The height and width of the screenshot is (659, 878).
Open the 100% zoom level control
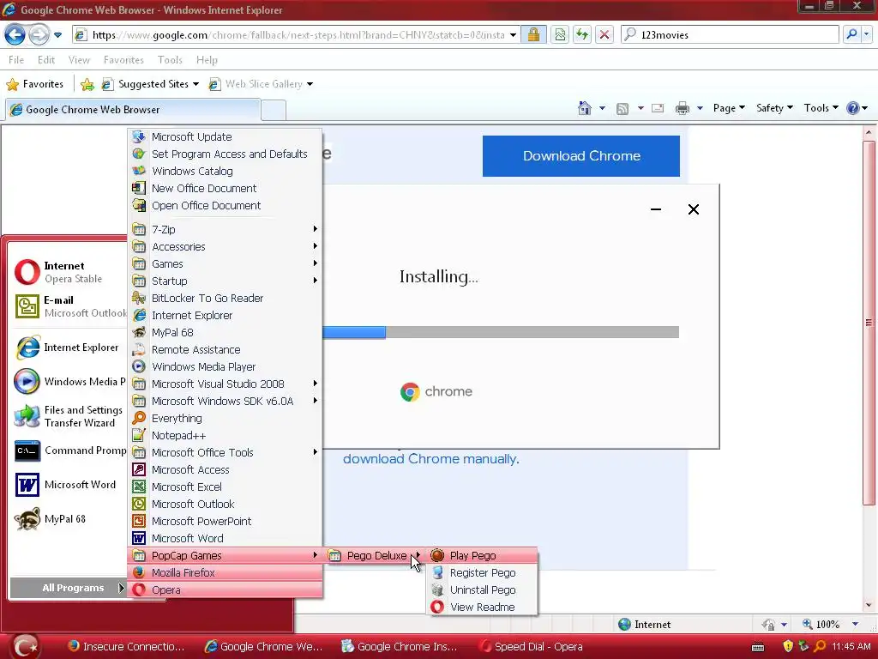click(x=830, y=625)
